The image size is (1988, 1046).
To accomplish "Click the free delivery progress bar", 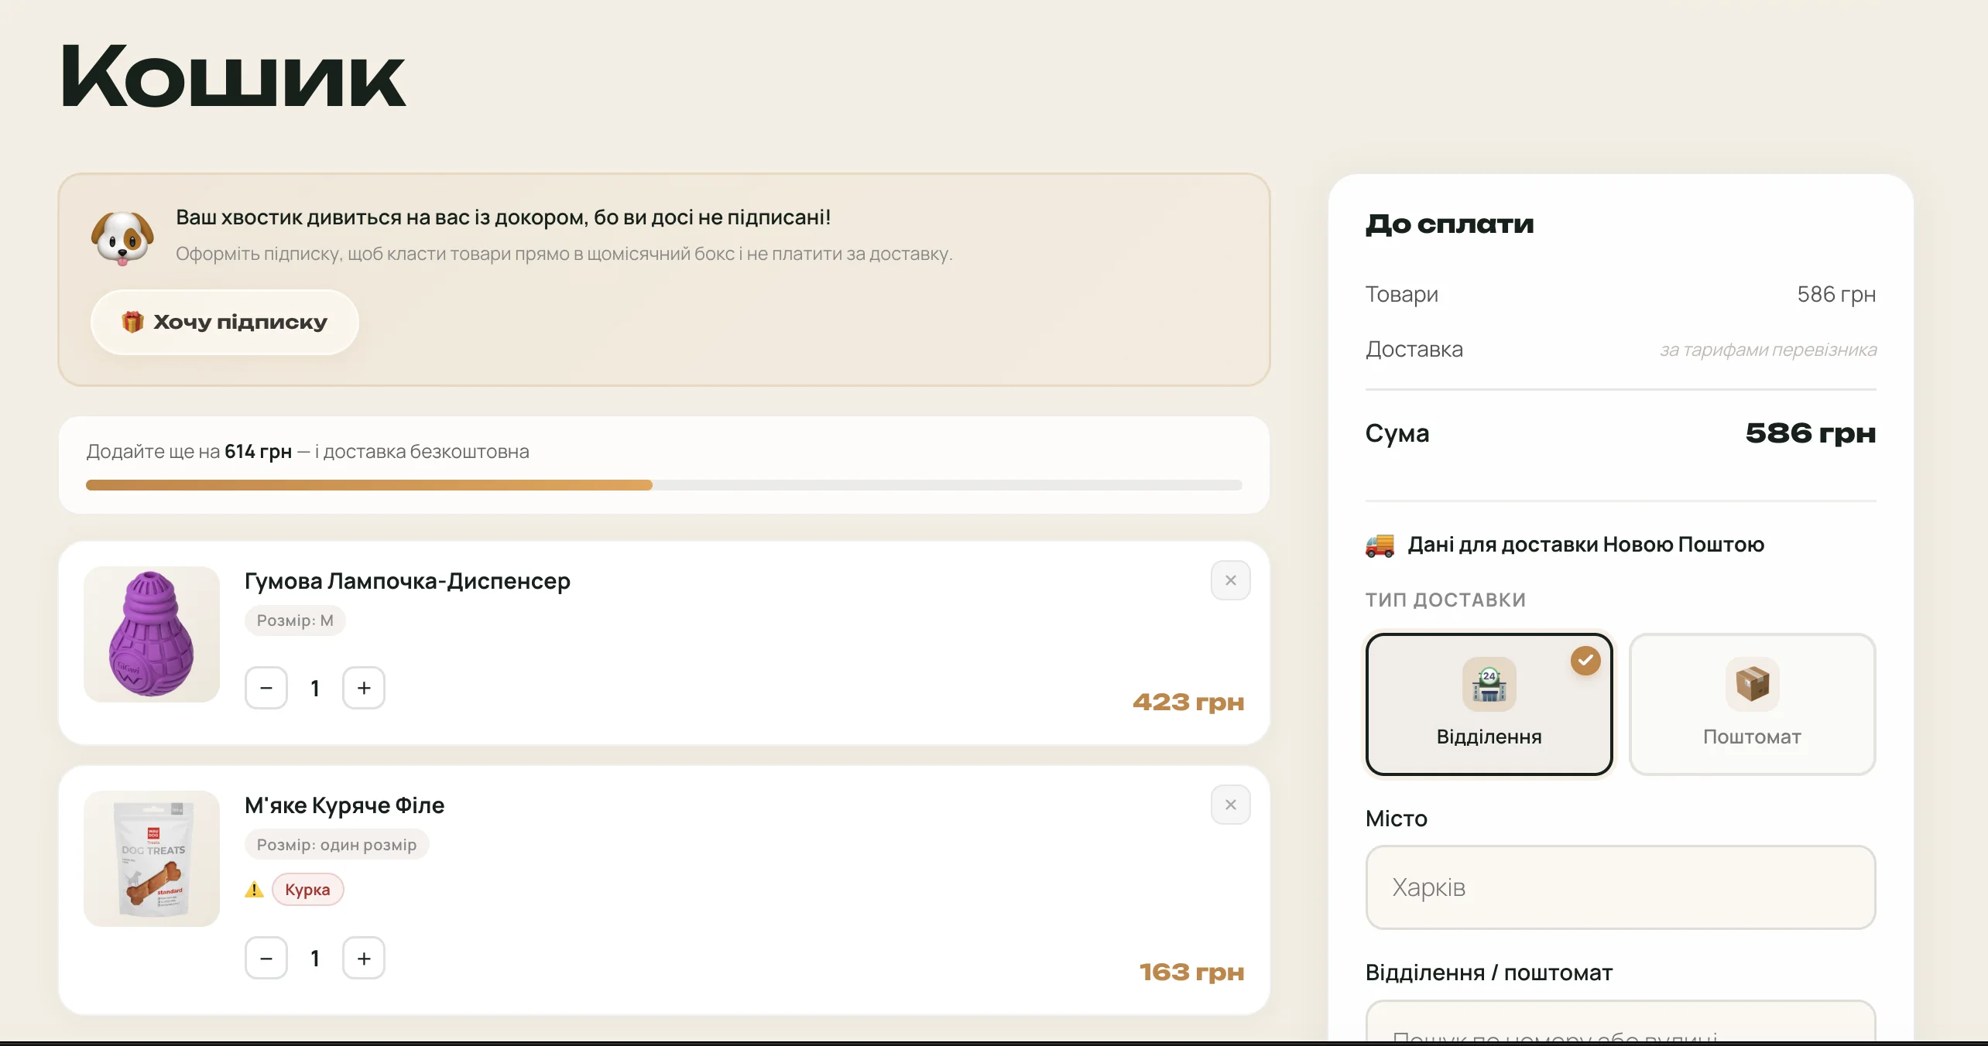I will (664, 485).
